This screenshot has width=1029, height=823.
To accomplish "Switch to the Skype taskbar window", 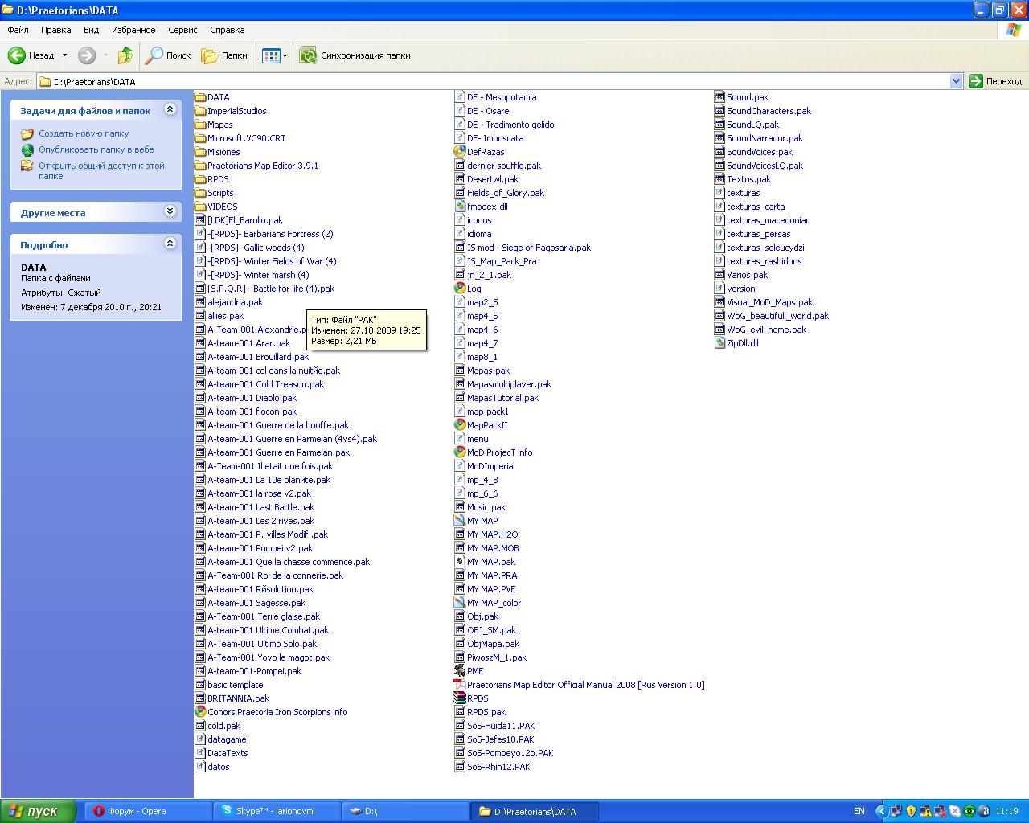I will (277, 811).
